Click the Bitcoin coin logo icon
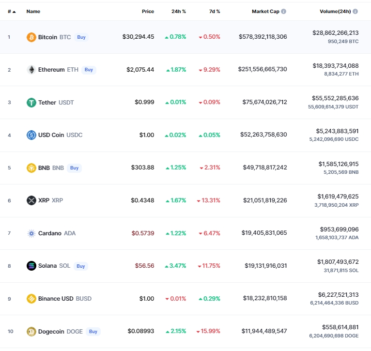Screen dimensions: 371x351 (31, 37)
